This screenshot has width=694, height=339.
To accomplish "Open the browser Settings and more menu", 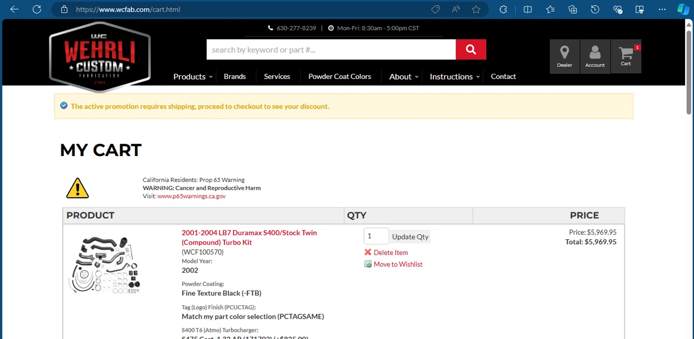I will coord(663,9).
